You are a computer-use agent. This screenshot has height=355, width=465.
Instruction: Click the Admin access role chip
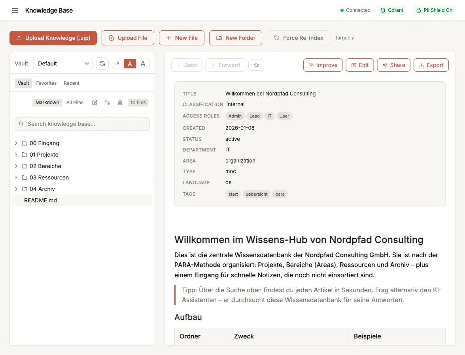click(235, 116)
